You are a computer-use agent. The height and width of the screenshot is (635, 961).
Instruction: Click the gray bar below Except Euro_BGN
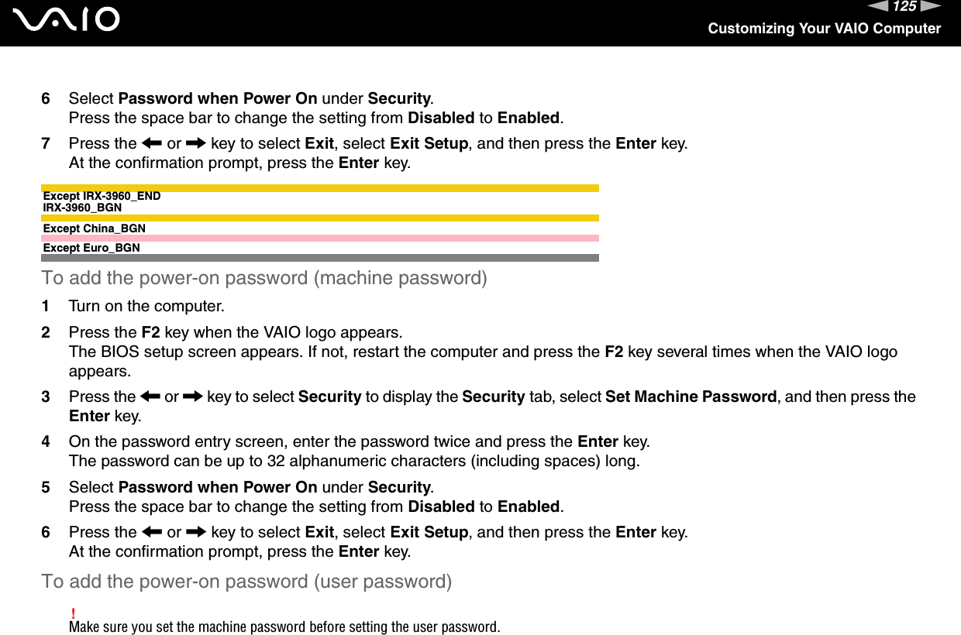(320, 257)
